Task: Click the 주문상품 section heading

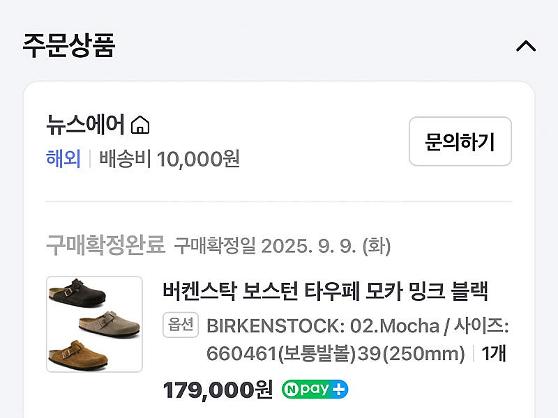Action: click(x=68, y=45)
